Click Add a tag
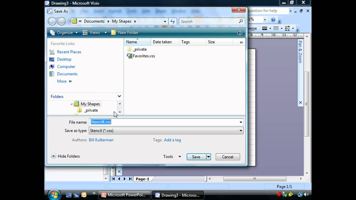356x200 pixels. tap(172, 140)
